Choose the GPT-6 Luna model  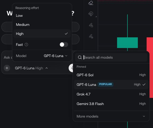(x=111, y=85)
